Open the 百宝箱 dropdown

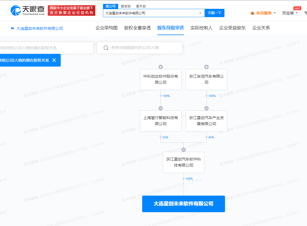(290, 13)
